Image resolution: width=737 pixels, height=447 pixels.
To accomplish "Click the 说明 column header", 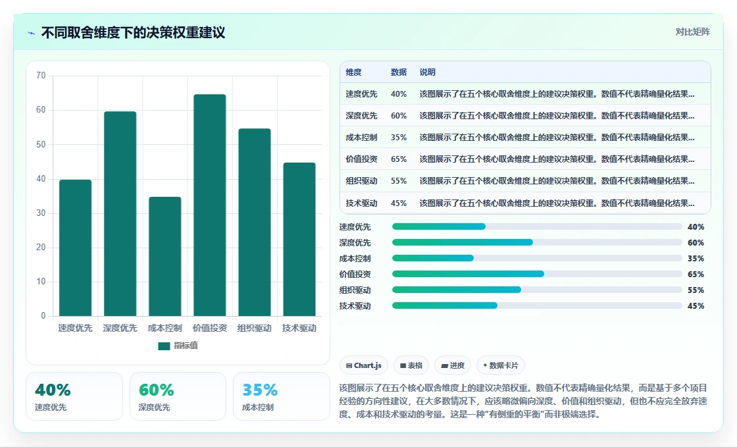I will [x=427, y=72].
